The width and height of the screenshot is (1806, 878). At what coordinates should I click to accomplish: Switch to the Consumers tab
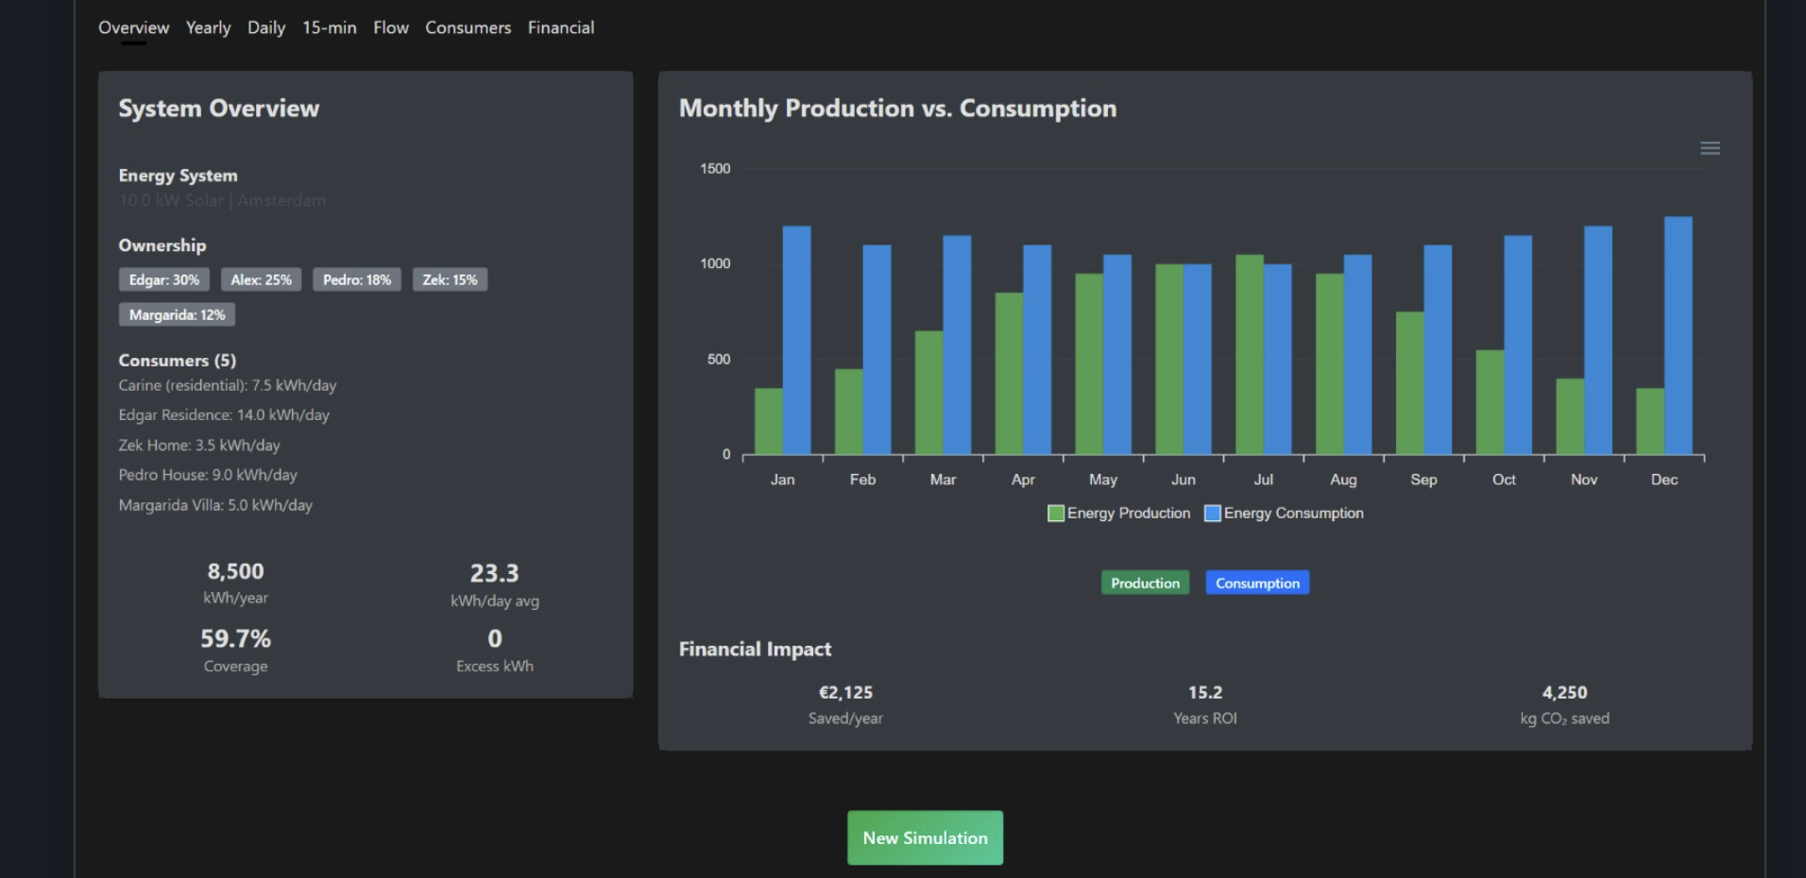point(469,27)
